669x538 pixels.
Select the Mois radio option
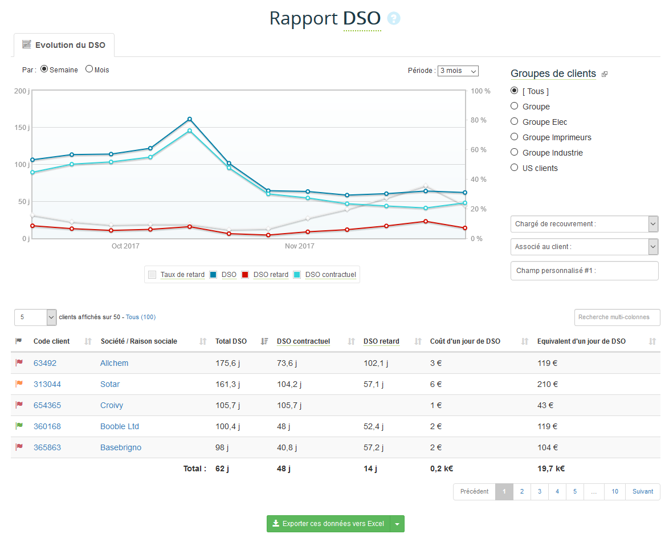pyautogui.click(x=89, y=69)
